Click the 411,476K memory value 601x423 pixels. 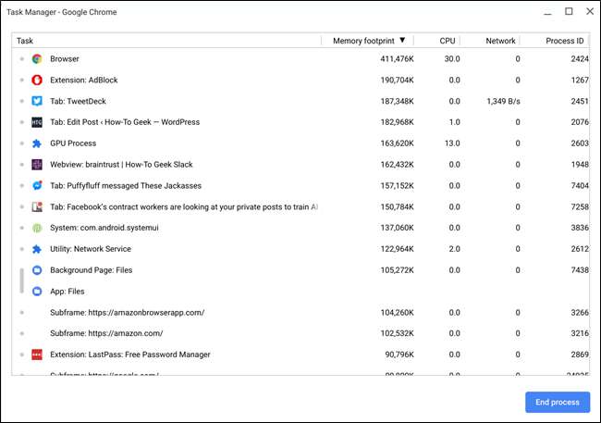(x=397, y=58)
